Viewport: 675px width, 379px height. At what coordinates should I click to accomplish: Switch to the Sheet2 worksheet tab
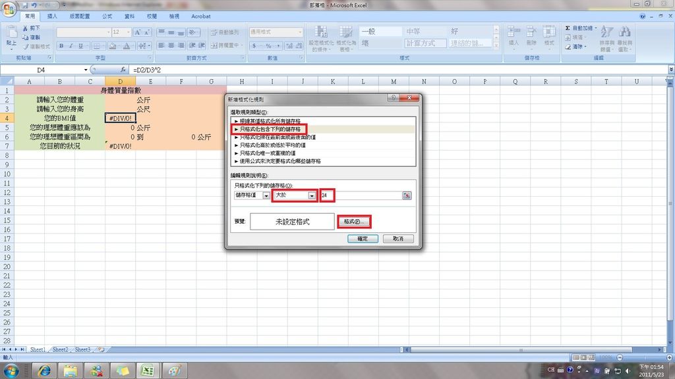coord(60,350)
